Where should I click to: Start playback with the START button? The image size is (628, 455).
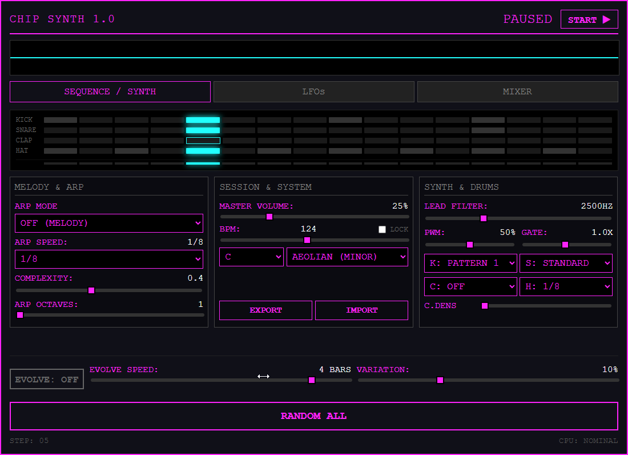click(589, 19)
